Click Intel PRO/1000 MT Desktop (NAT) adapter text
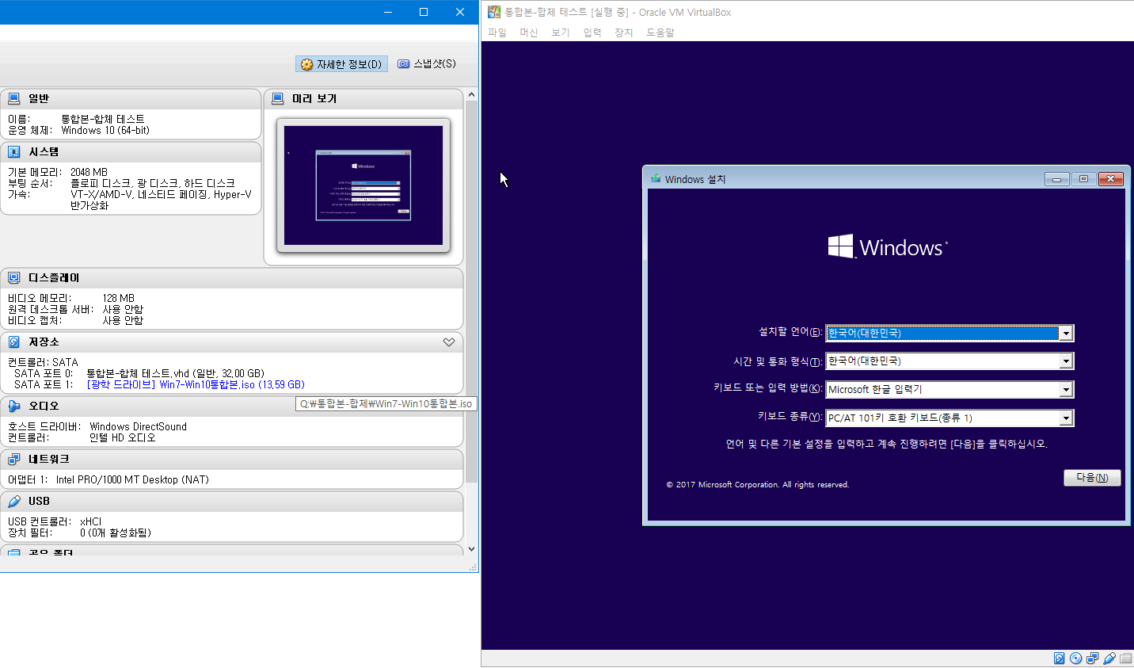The width and height of the screenshot is (1134, 668). click(132, 479)
